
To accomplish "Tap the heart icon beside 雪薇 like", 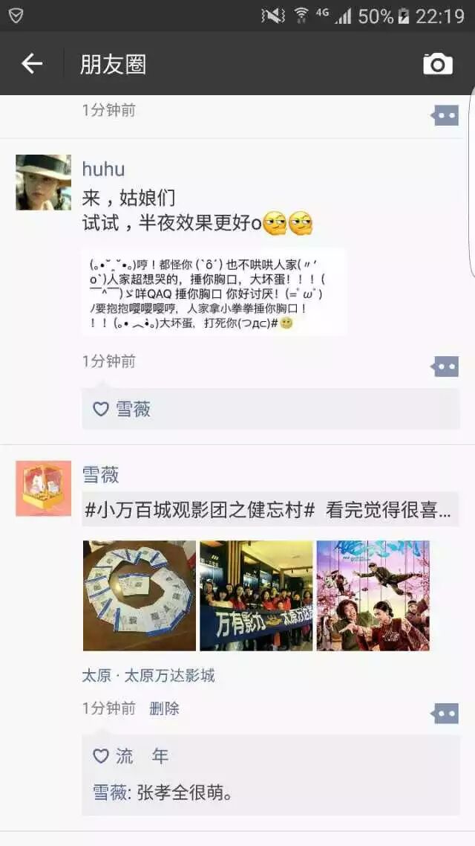I will coord(101,409).
